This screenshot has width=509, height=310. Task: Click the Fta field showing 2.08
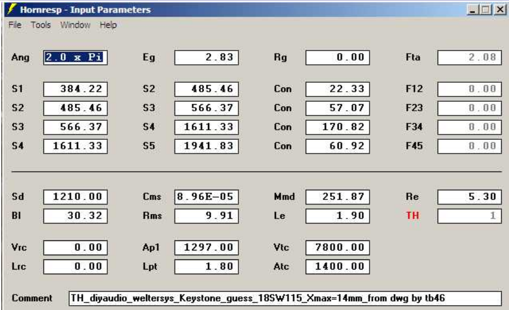point(470,58)
